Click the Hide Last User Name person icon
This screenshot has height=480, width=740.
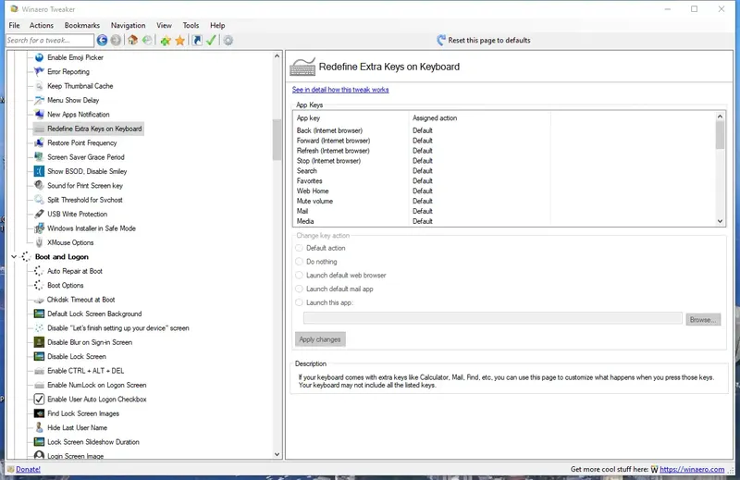click(39, 427)
